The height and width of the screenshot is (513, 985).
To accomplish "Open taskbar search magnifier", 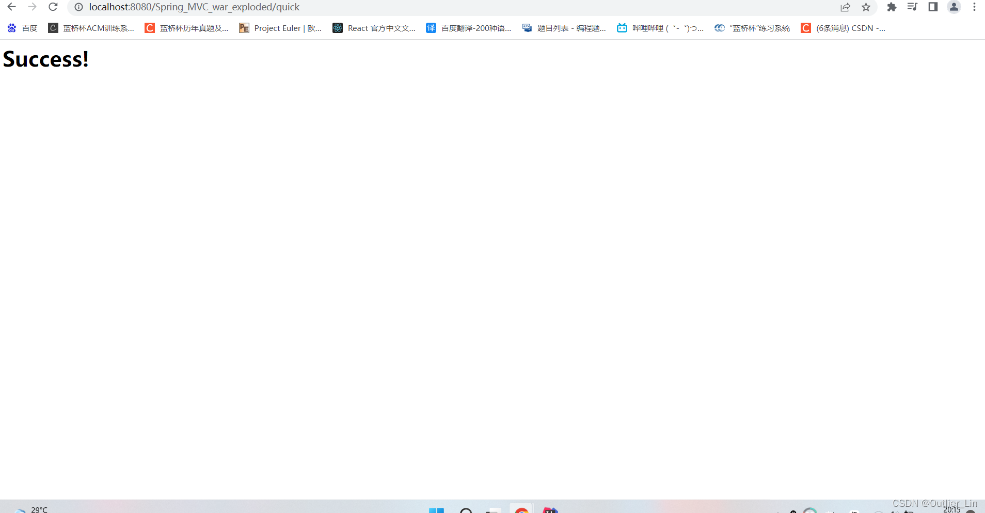I will pos(466,510).
